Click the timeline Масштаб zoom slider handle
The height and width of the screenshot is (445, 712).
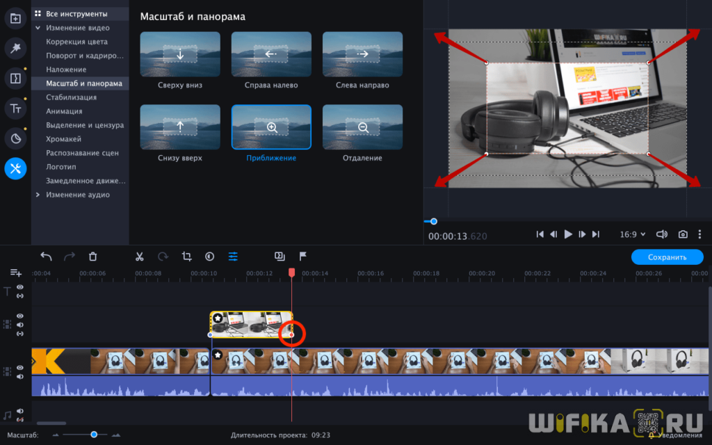[x=94, y=435]
